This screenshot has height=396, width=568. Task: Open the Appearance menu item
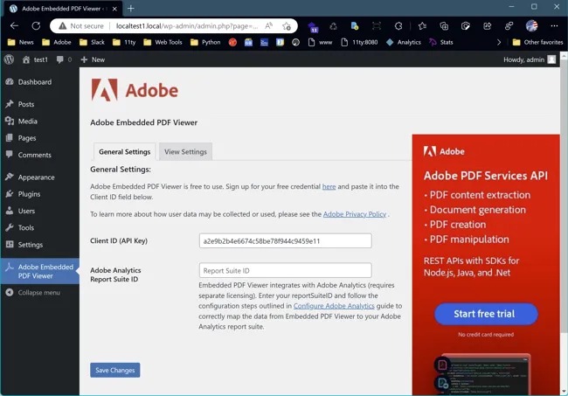[x=36, y=177]
